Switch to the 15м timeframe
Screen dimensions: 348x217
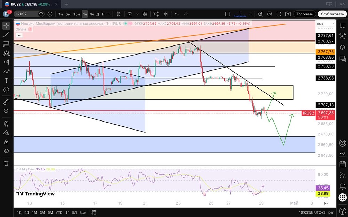[x=77, y=14]
